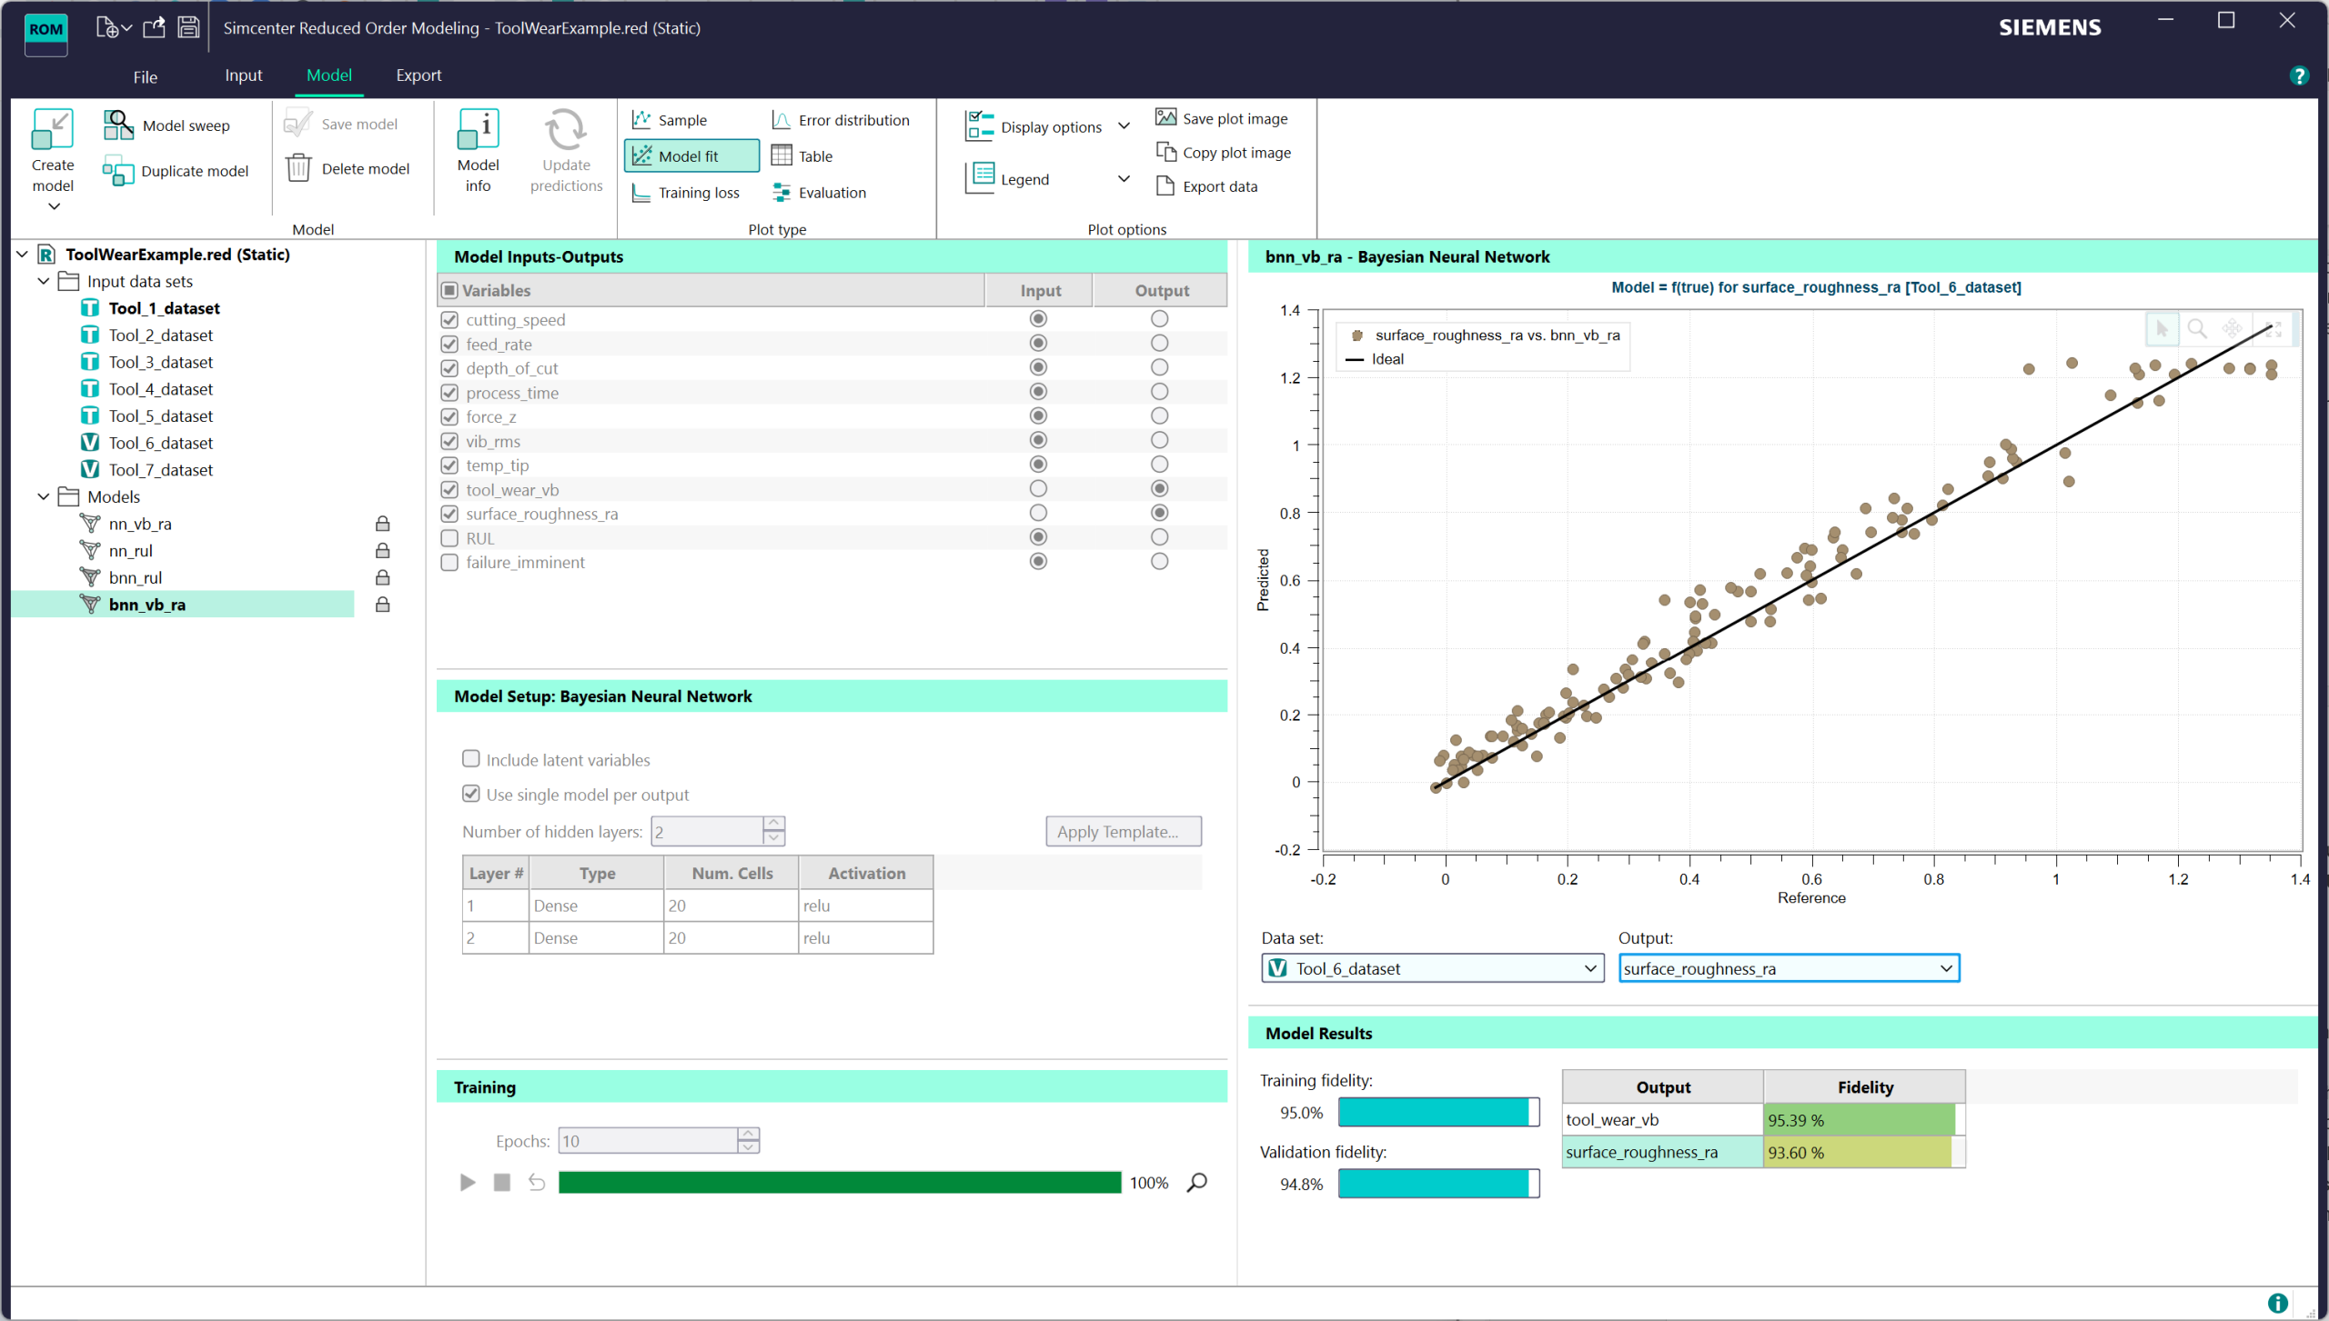This screenshot has height=1321, width=2329.
Task: Click the Delete model trash icon
Action: 298,168
